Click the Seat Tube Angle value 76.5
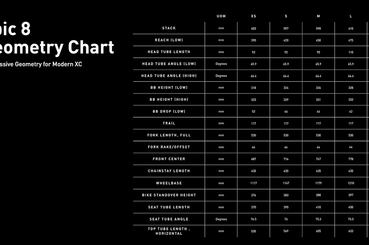The height and width of the screenshot is (245, 369). coord(253,219)
